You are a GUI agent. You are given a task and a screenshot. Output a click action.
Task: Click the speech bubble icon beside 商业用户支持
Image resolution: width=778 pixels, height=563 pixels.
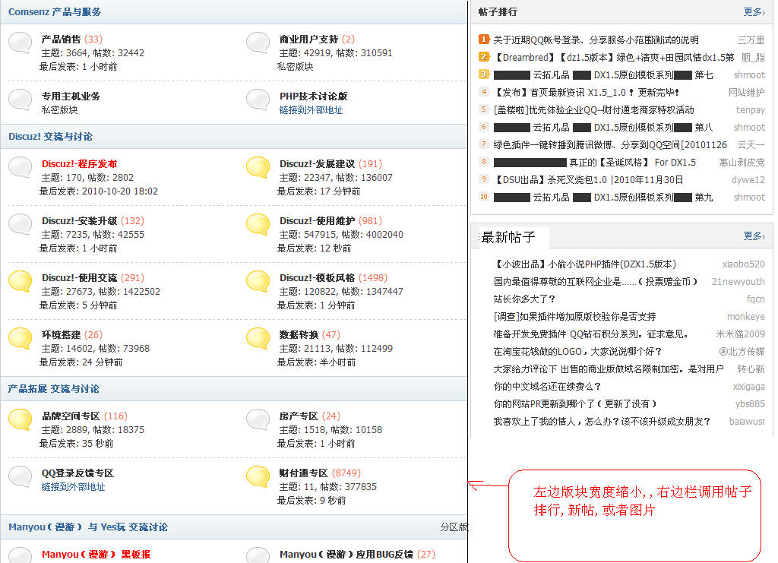(x=258, y=43)
